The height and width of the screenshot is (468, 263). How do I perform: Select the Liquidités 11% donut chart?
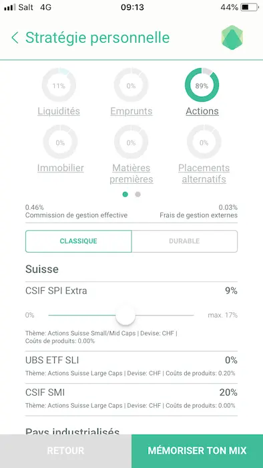pyautogui.click(x=59, y=85)
